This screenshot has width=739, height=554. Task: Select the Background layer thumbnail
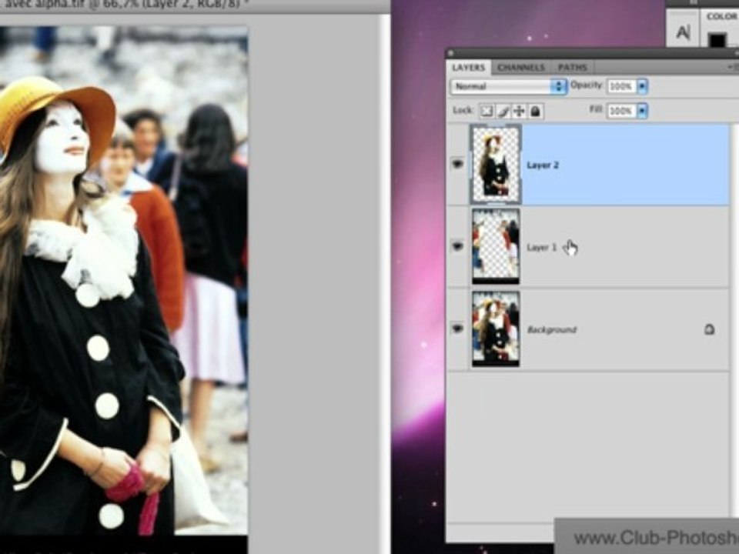[x=496, y=329]
